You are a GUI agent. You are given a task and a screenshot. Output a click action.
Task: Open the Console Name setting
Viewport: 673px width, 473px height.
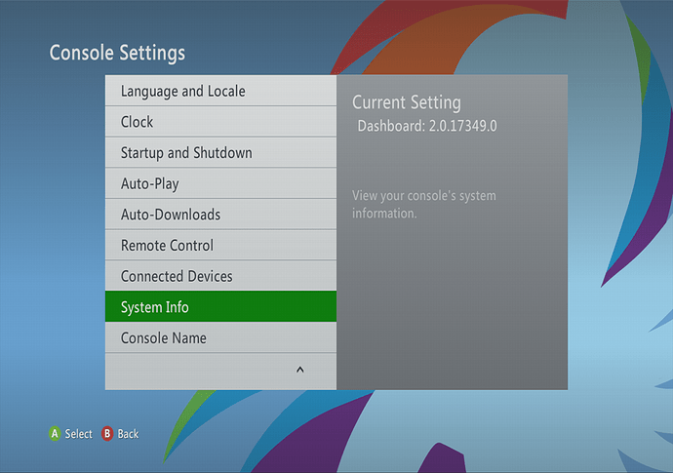click(x=164, y=338)
